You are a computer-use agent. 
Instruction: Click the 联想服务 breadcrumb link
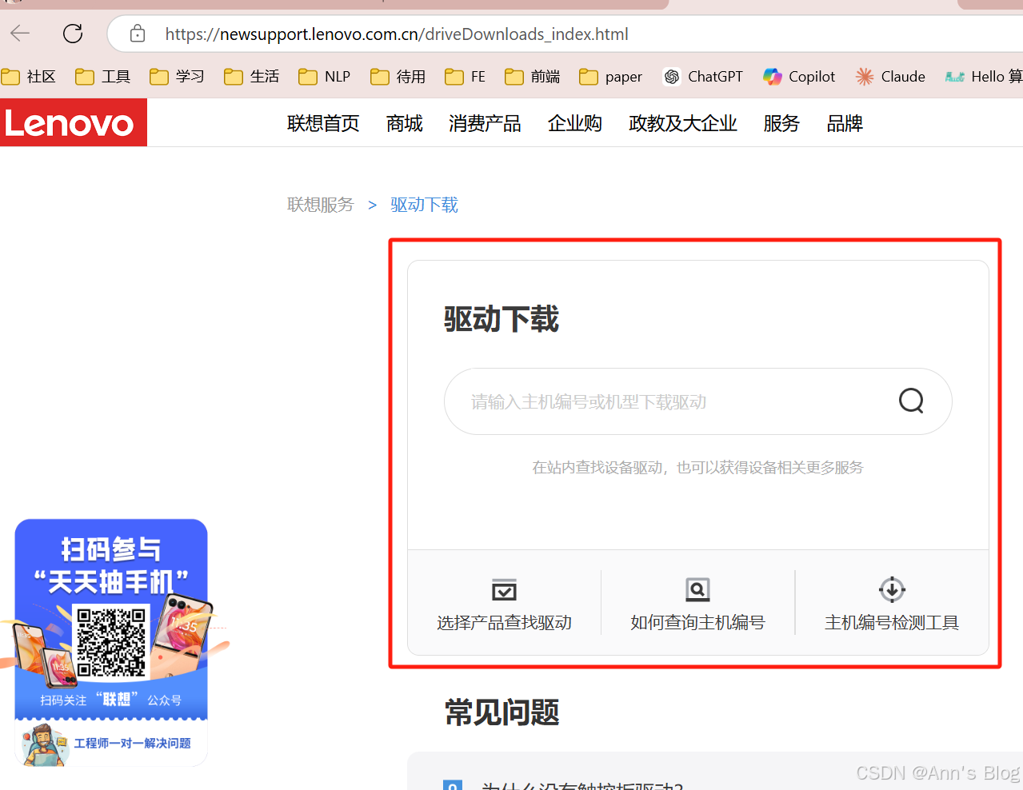(320, 205)
